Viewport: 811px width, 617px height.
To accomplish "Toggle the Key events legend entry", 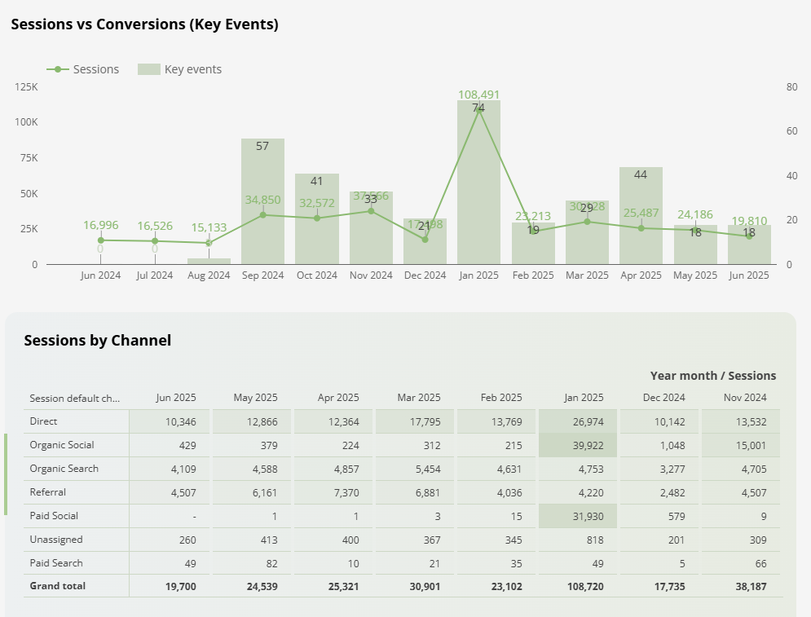I will click(191, 69).
